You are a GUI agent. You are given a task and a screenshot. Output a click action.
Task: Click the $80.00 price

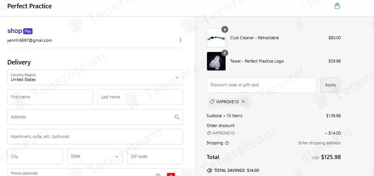pyautogui.click(x=334, y=38)
